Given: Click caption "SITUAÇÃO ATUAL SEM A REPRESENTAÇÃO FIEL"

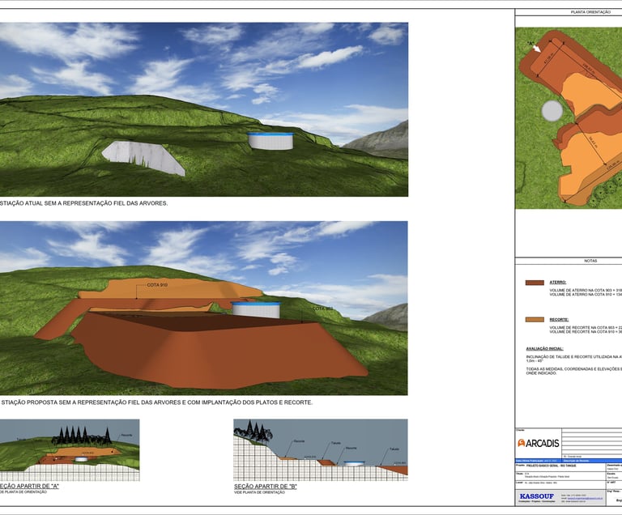Looking at the screenshot, I should pos(83,203).
